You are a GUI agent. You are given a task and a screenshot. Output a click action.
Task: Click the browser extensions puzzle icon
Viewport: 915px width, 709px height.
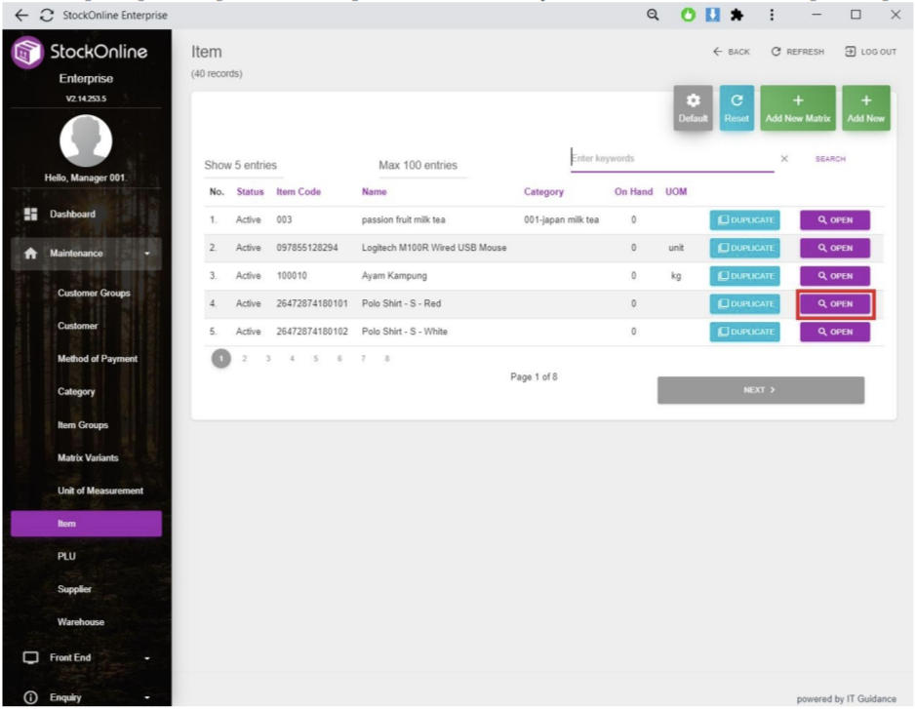(736, 16)
